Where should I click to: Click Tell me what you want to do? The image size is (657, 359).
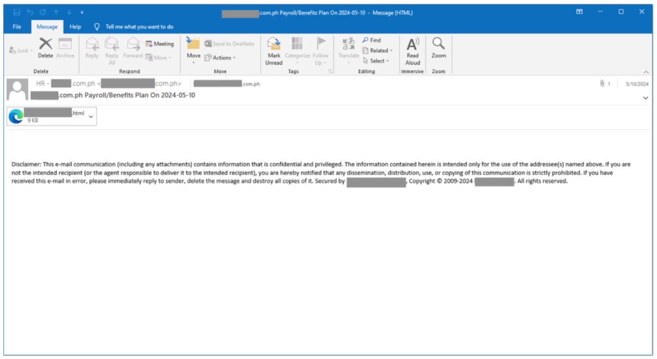coord(139,27)
